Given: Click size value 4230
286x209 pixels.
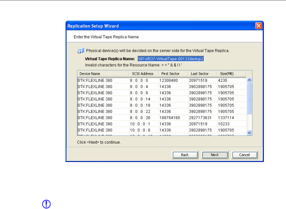Looking at the screenshot, I should (x=222, y=80).
